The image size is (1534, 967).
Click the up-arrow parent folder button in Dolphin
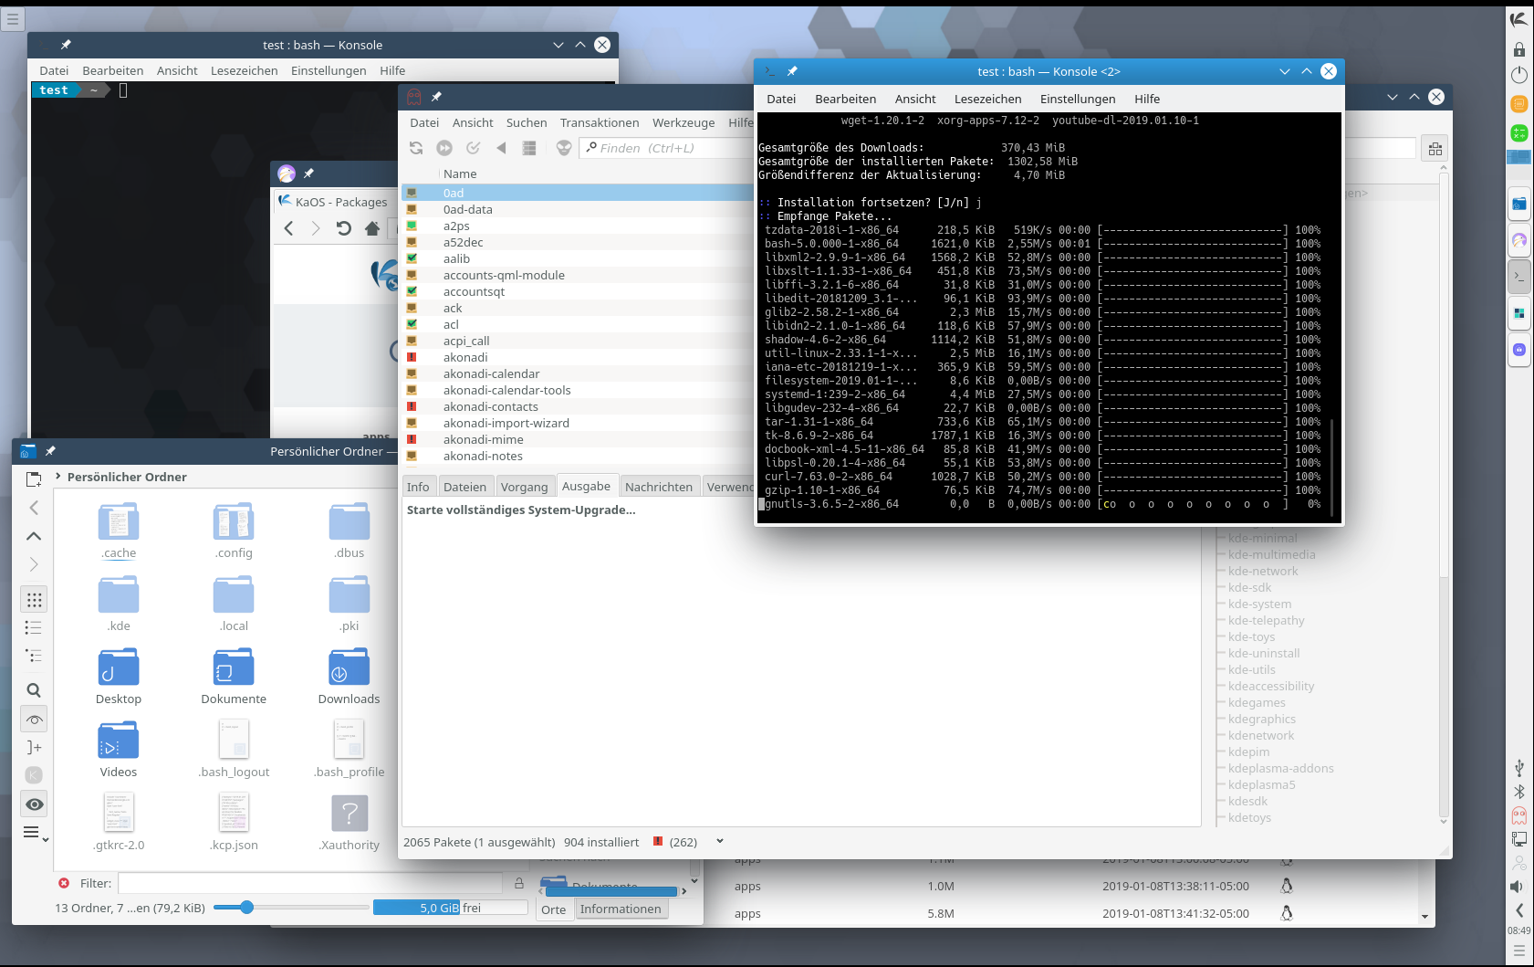pyautogui.click(x=34, y=536)
